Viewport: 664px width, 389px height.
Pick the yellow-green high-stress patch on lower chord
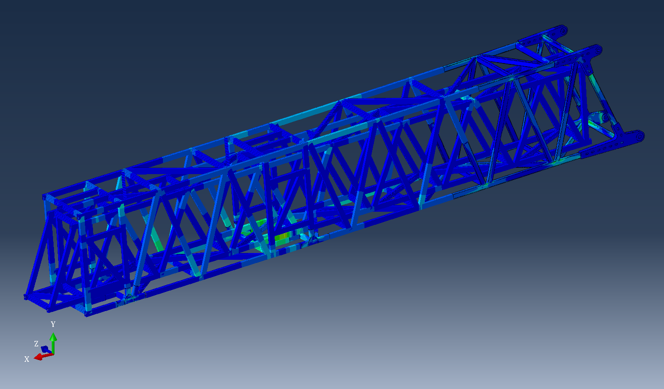point(282,238)
